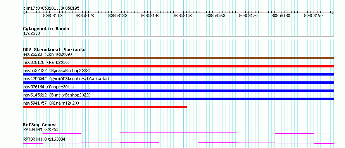Screen dimensions: 345x148
Task: Open nsv4255042 (gnomADStructuralVariants) label
Action: (66, 79)
